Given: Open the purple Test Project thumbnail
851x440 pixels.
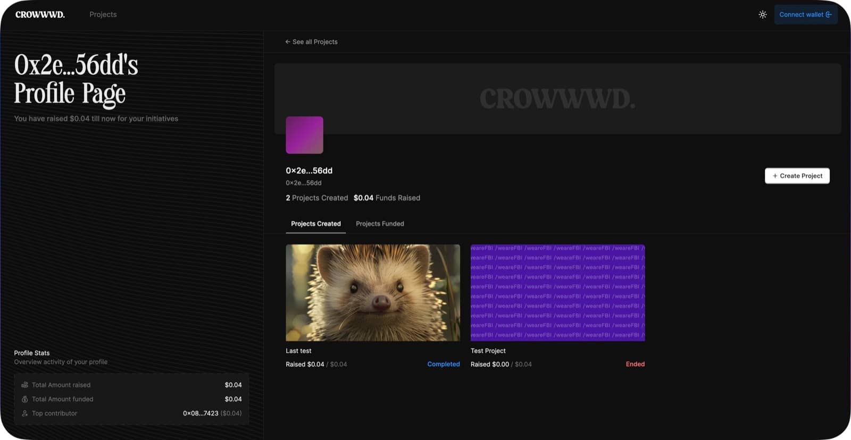Looking at the screenshot, I should 557,293.
